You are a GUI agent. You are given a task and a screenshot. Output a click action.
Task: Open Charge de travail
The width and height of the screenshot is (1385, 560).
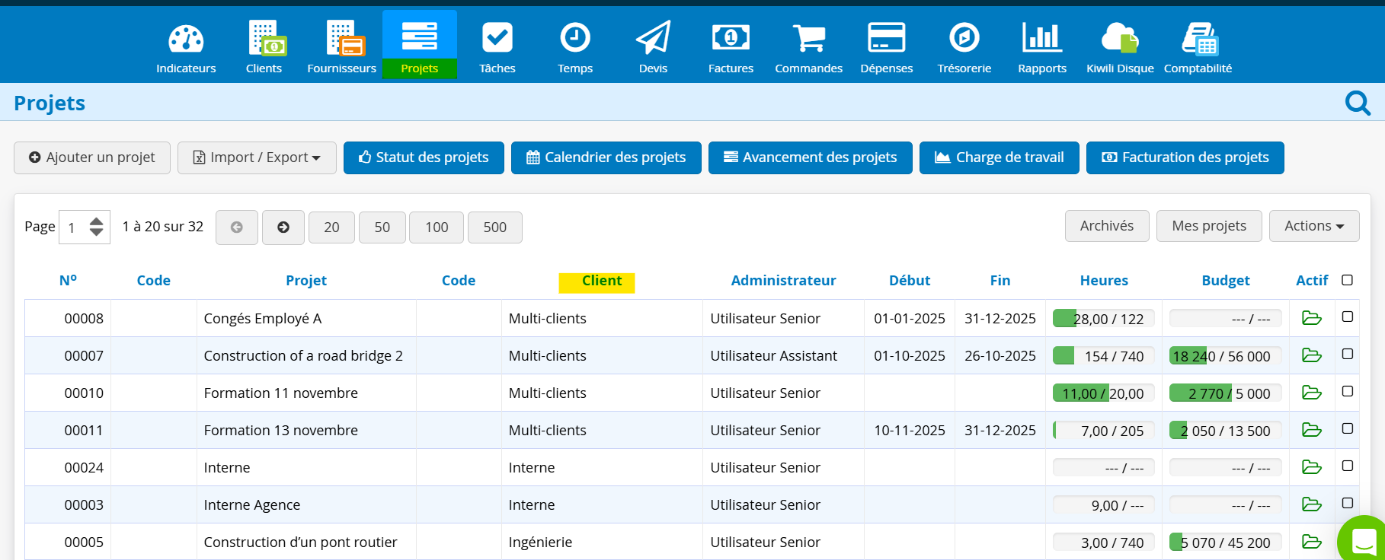click(1000, 157)
